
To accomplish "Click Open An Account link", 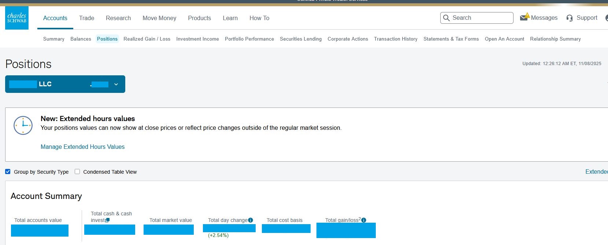I will point(505,39).
